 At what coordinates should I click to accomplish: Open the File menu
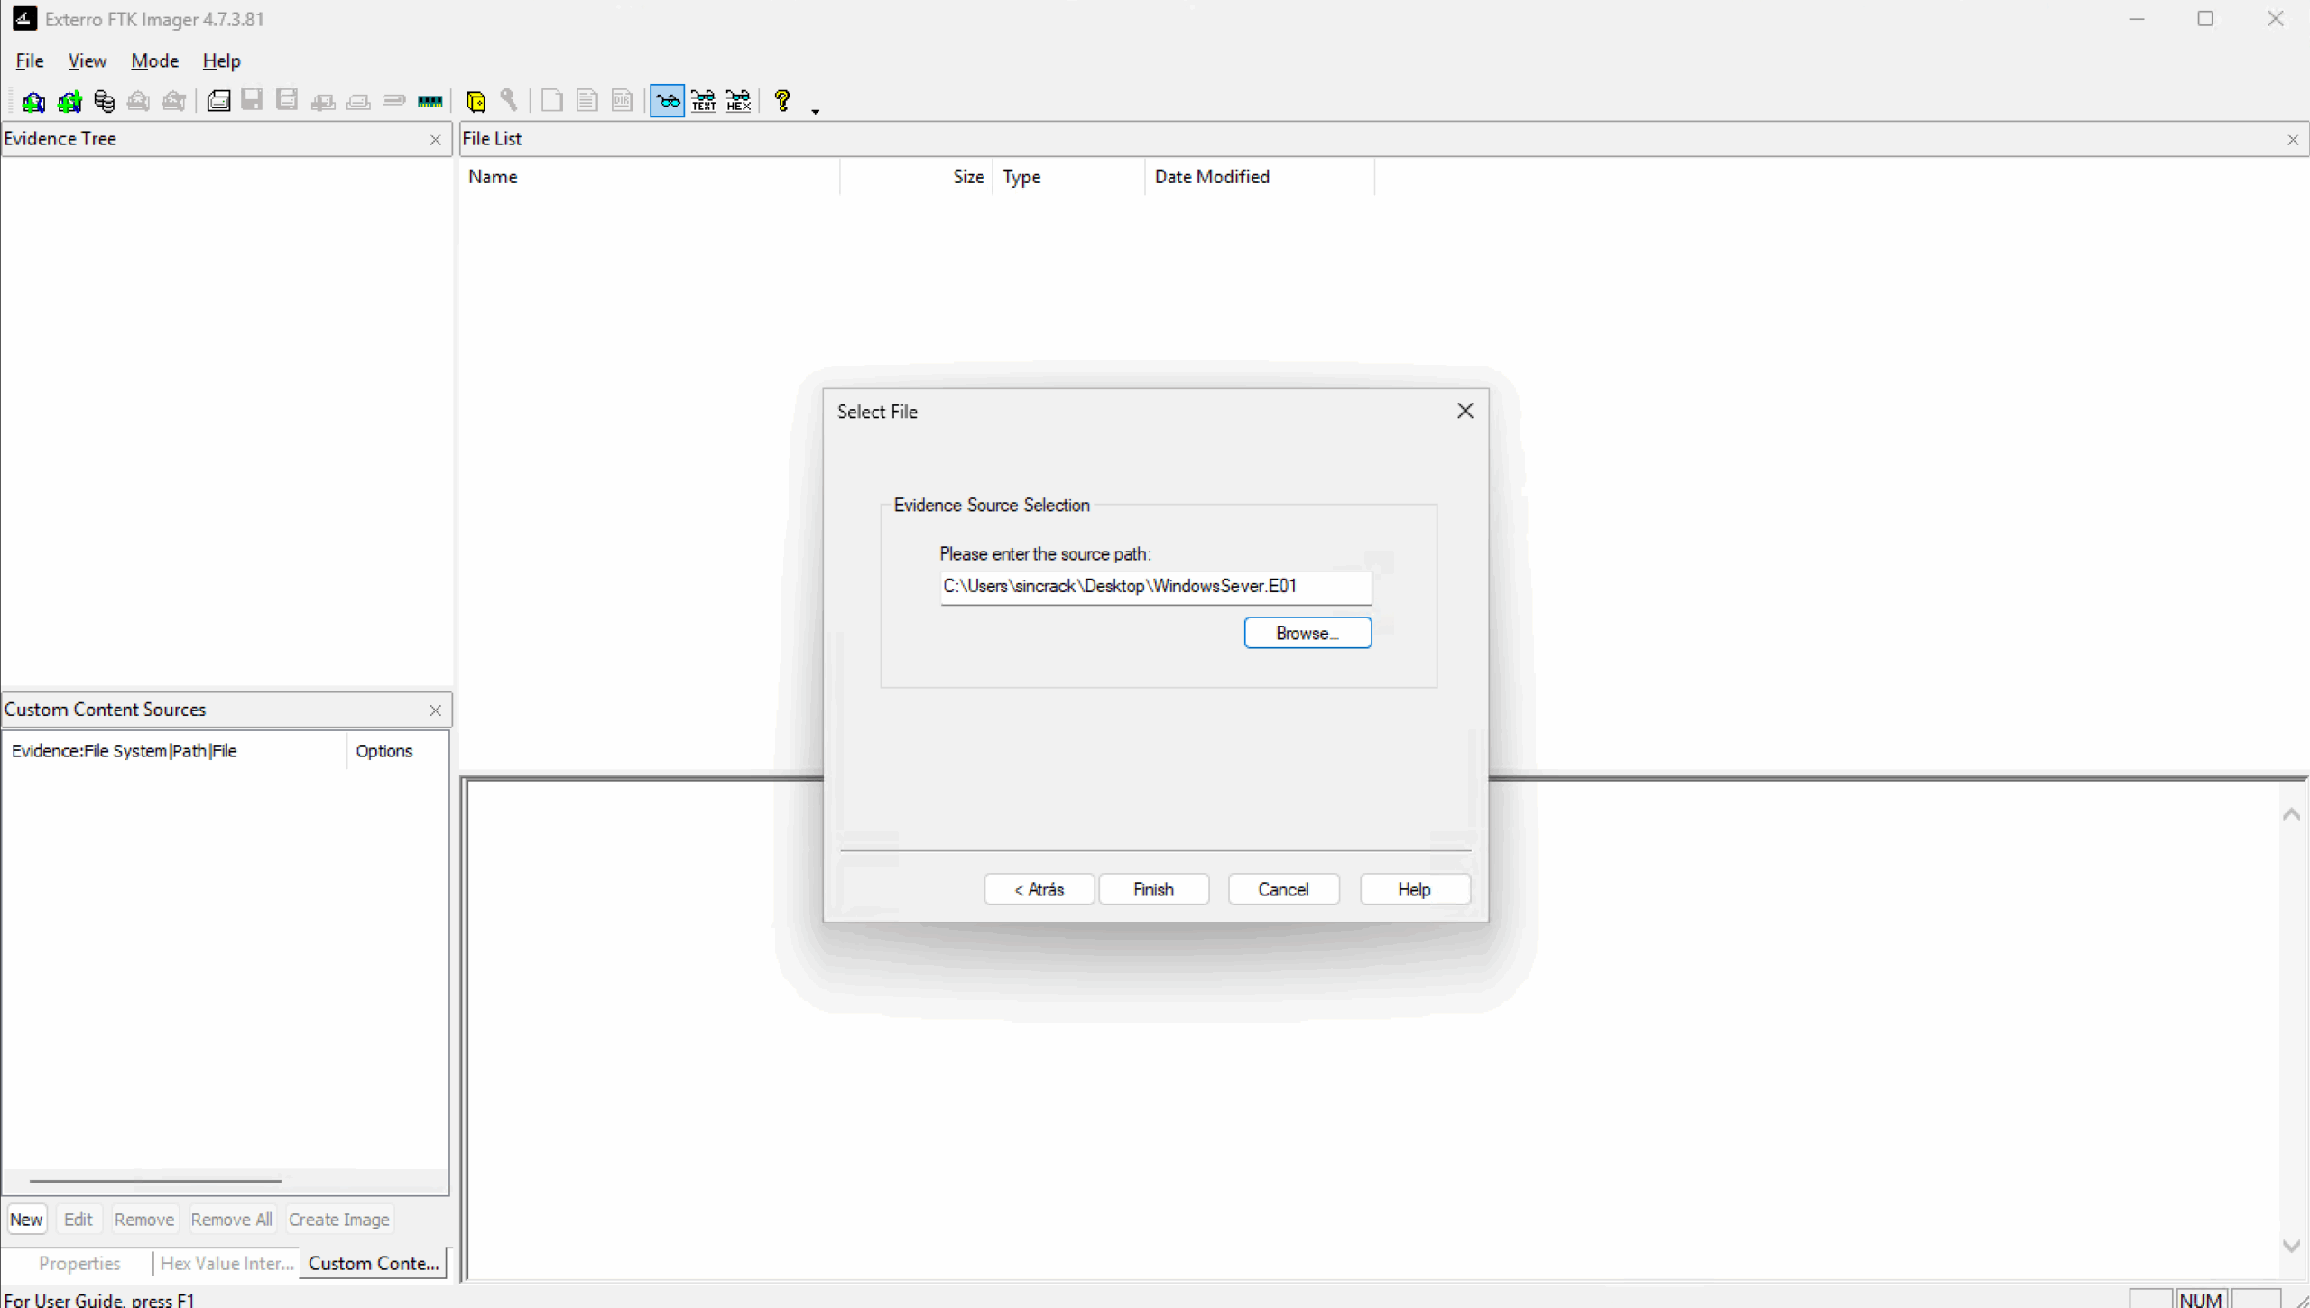[30, 60]
